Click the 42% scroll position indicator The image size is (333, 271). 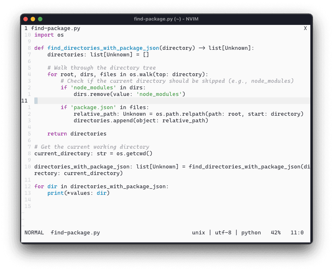[x=276, y=233]
